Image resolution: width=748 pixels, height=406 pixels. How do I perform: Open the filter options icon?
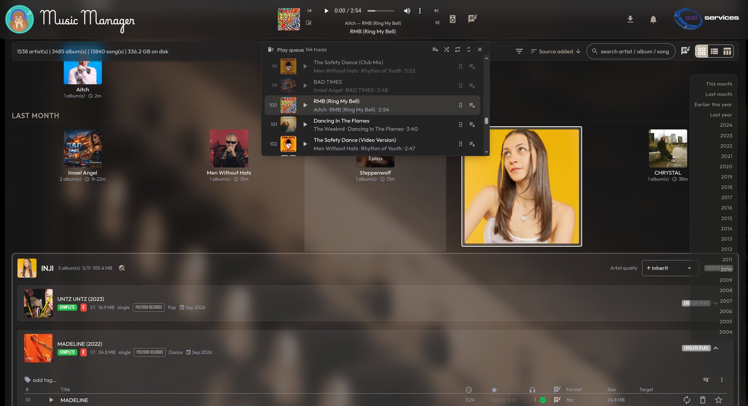pos(519,51)
